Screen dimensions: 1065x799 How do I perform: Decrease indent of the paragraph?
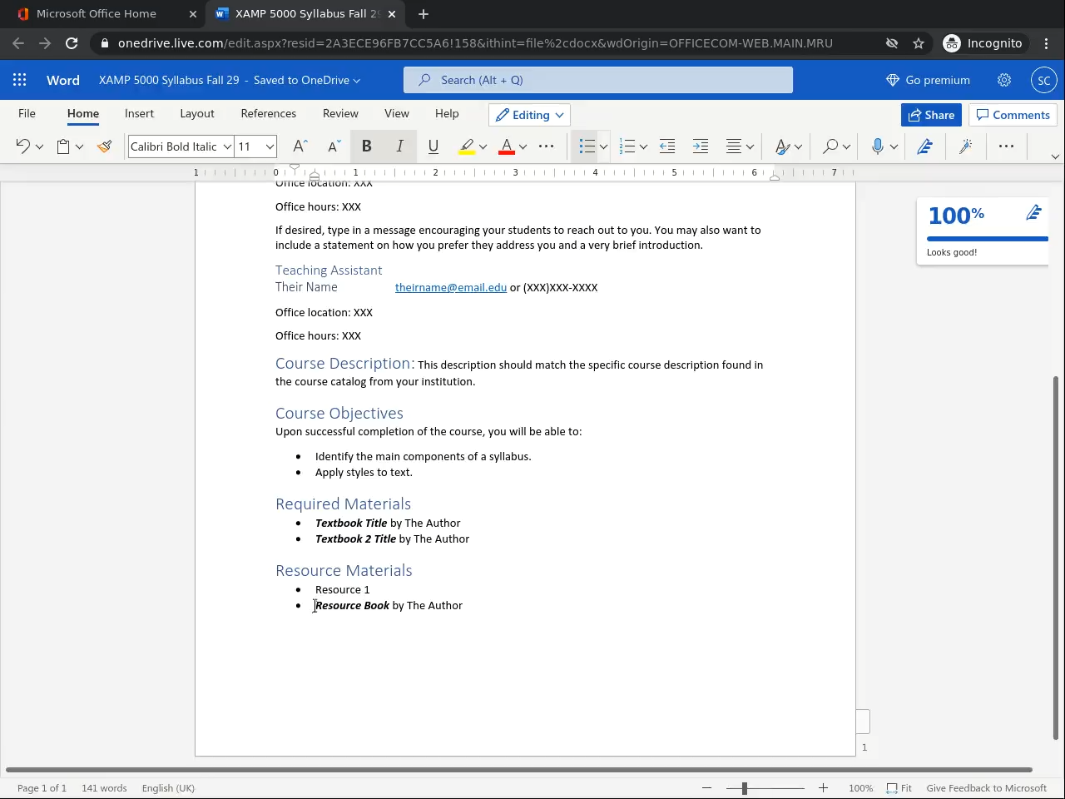point(667,146)
